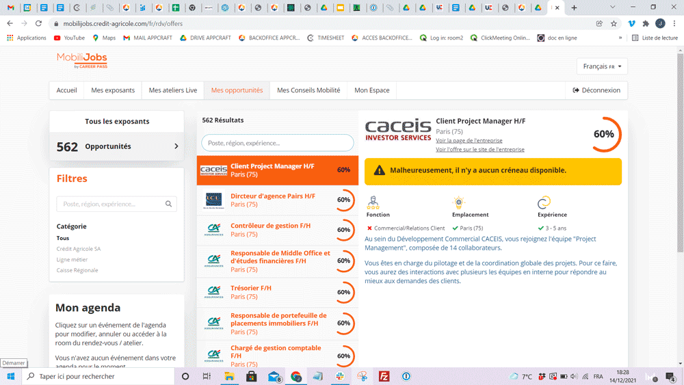The width and height of the screenshot is (684, 385).
Task: Open the Français language dropdown
Action: coord(602,66)
